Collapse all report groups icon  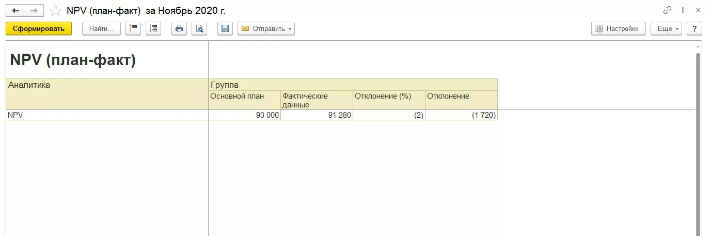(x=133, y=28)
